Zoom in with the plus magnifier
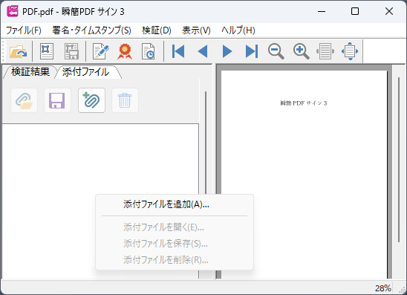 point(301,51)
